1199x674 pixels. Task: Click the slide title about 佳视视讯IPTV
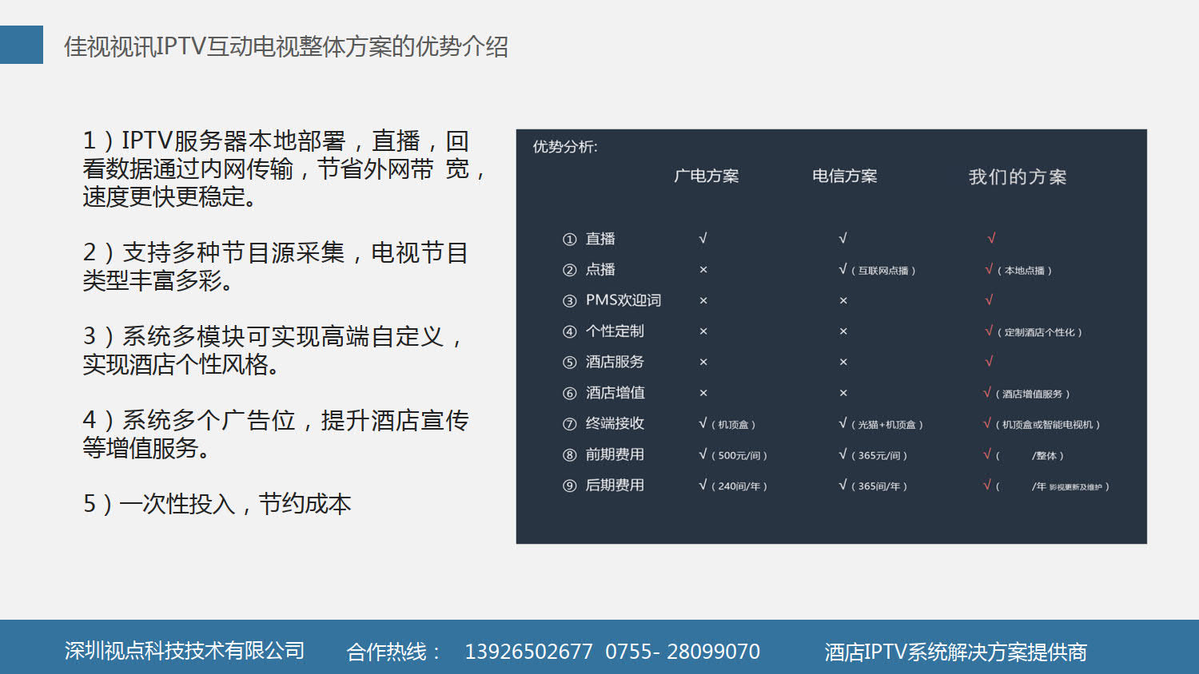point(286,46)
